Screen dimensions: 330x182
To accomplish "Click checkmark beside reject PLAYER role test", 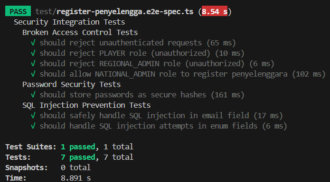I will tap(33, 53).
